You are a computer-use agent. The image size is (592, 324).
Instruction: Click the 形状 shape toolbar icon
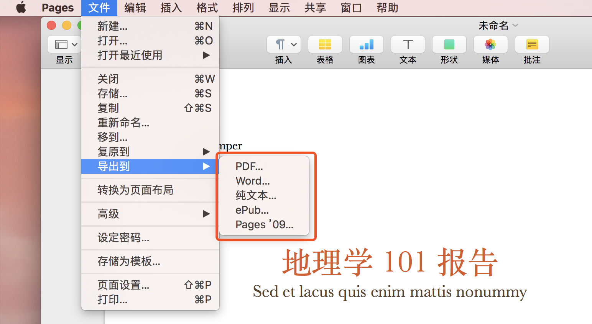[x=449, y=44]
